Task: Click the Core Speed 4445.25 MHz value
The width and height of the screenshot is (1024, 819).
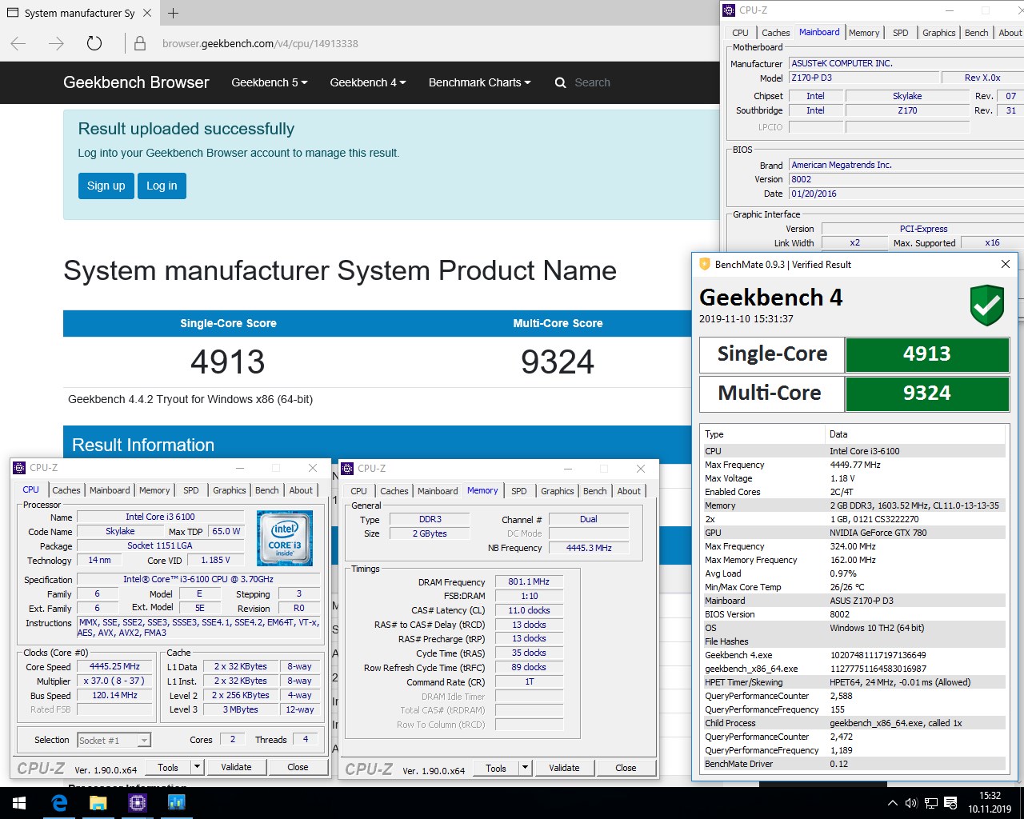Action: (115, 666)
